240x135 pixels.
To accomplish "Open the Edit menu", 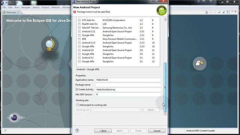I will [10, 7].
